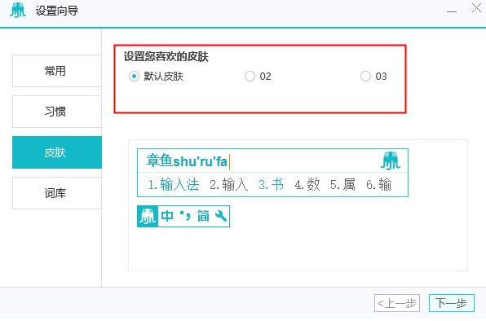Continue with 下一步 button
Image resolution: width=486 pixels, height=321 pixels.
452,303
